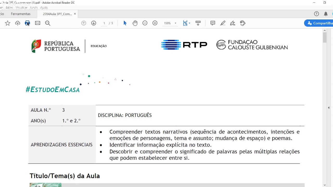Click the Fundação Calouste Gulbenkian logo
Viewport: 333px width, 187px height.
(x=252, y=45)
